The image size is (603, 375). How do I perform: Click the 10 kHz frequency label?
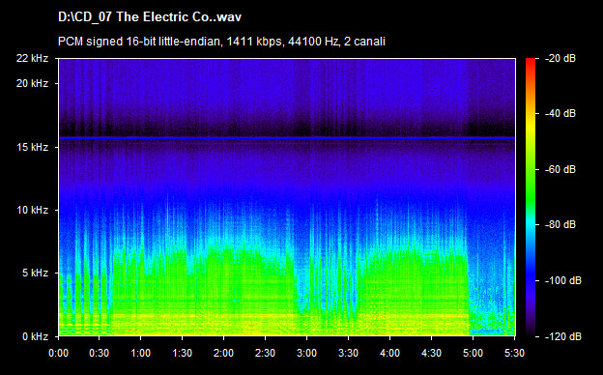(x=32, y=210)
